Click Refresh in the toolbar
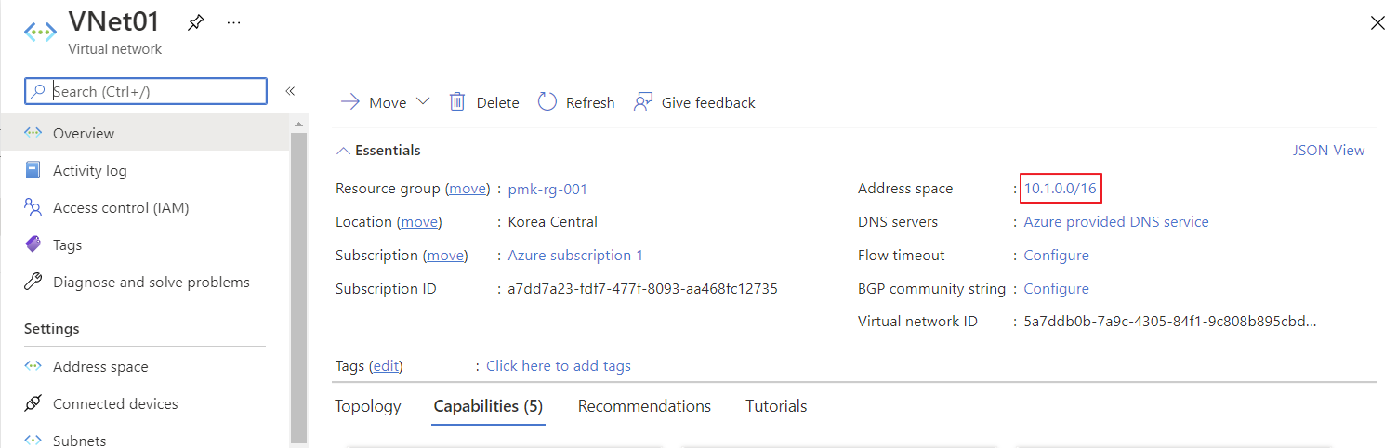 (x=576, y=102)
